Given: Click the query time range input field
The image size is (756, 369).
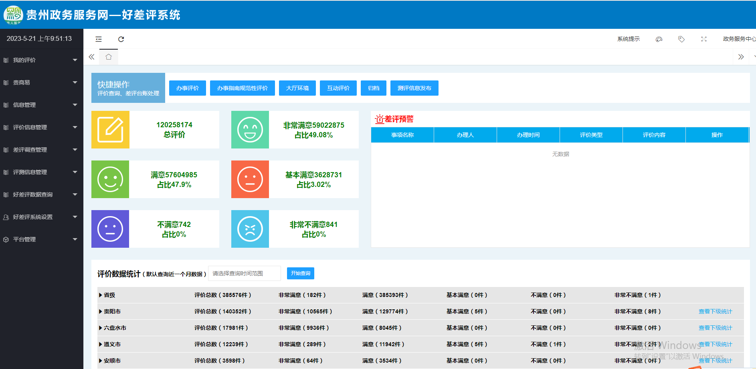Looking at the screenshot, I should (x=245, y=273).
